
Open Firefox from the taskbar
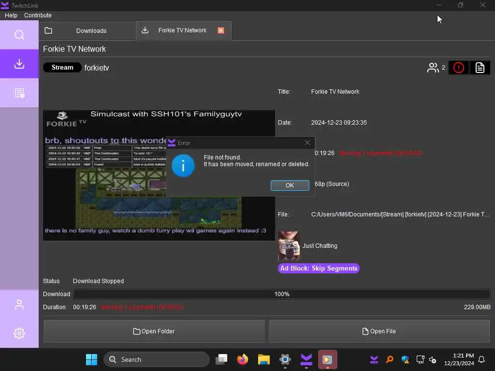(243, 359)
